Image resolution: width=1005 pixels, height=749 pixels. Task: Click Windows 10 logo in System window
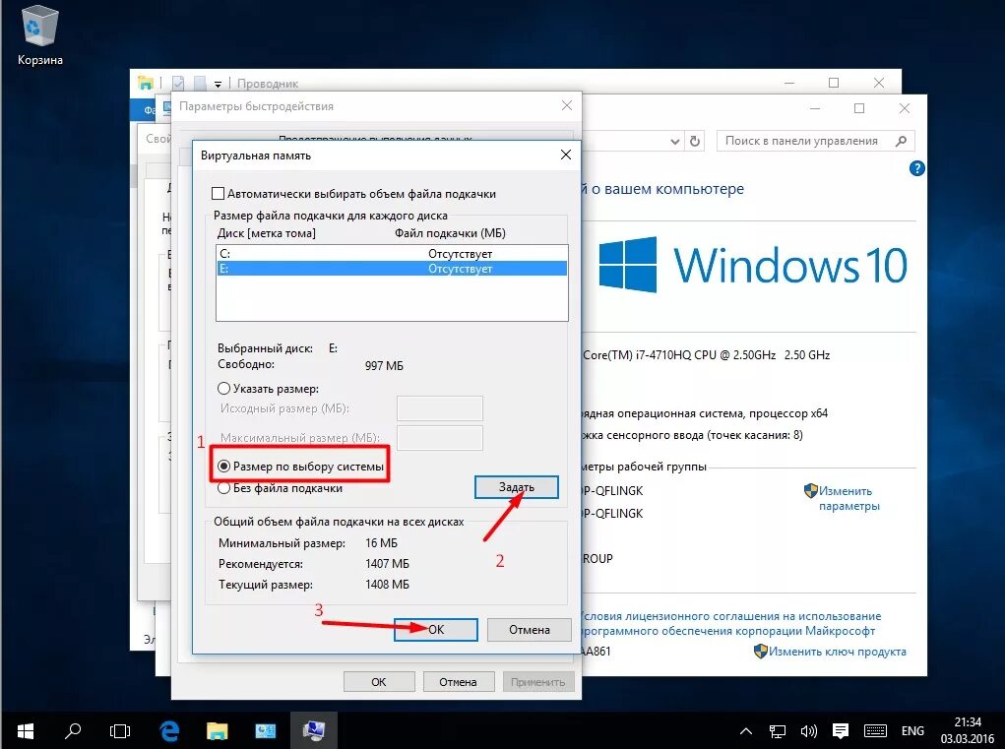pyautogui.click(x=753, y=265)
